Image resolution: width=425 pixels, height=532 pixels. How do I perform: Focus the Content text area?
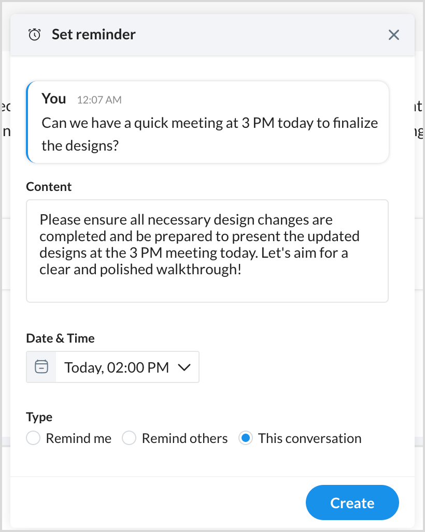[x=207, y=250]
